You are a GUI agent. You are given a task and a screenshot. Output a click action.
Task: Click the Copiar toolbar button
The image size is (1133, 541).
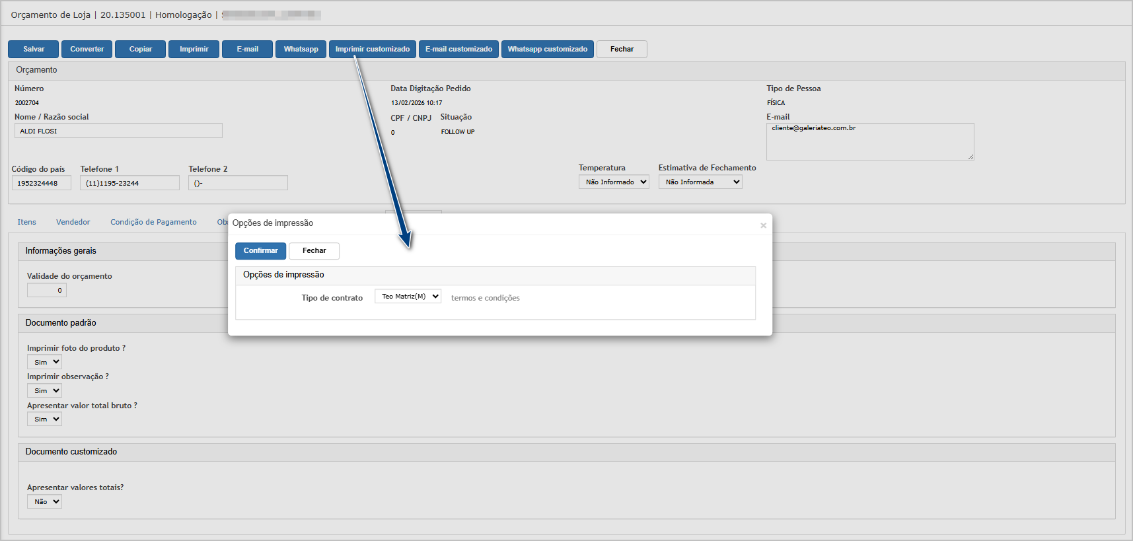140,50
